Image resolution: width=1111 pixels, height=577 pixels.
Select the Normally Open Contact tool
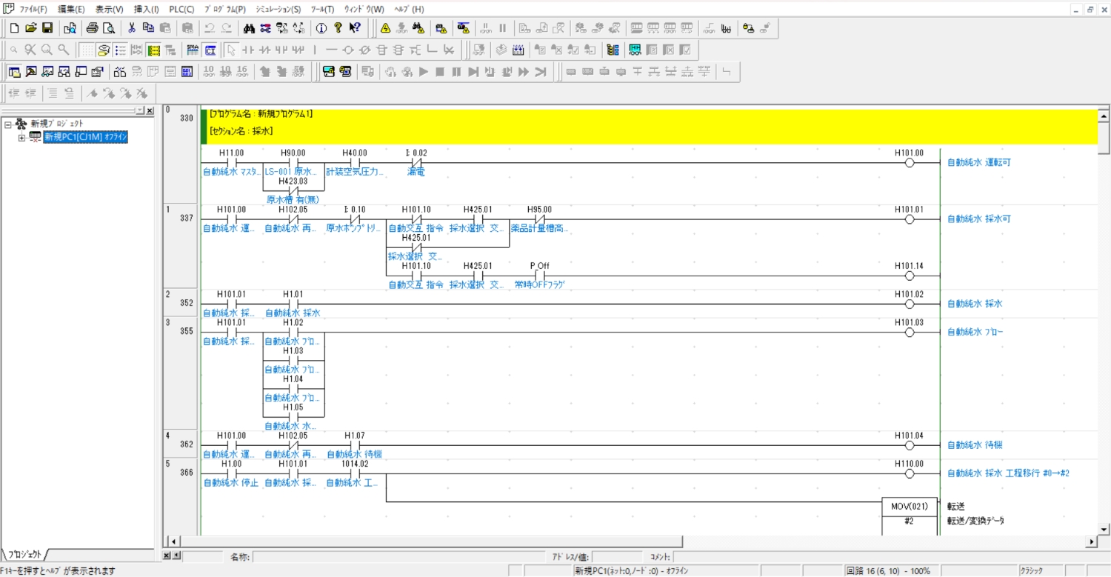click(247, 50)
